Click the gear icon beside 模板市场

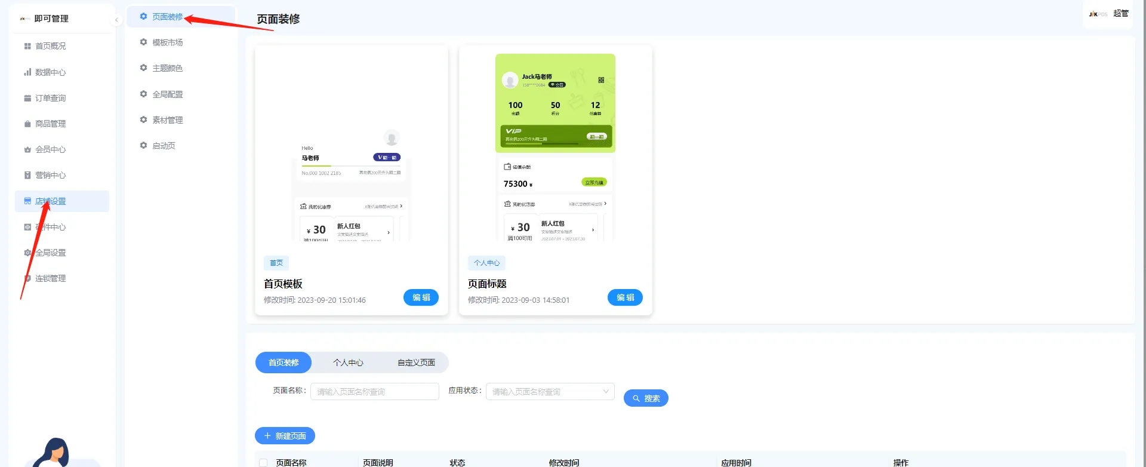143,42
